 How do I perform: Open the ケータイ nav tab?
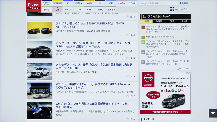[122, 4]
